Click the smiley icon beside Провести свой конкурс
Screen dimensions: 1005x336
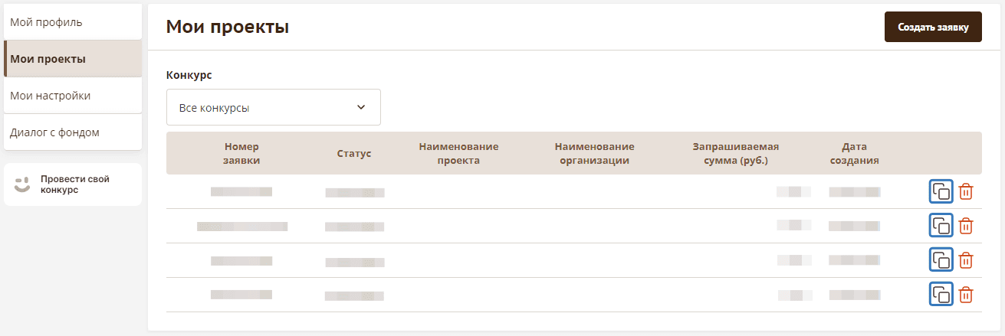[22, 184]
